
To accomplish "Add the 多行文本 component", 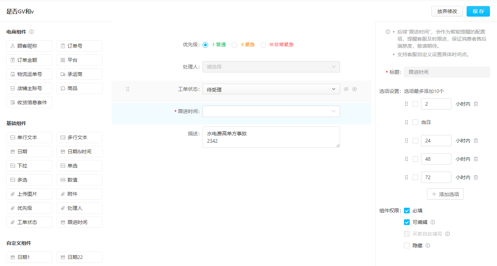I will pos(80,137).
